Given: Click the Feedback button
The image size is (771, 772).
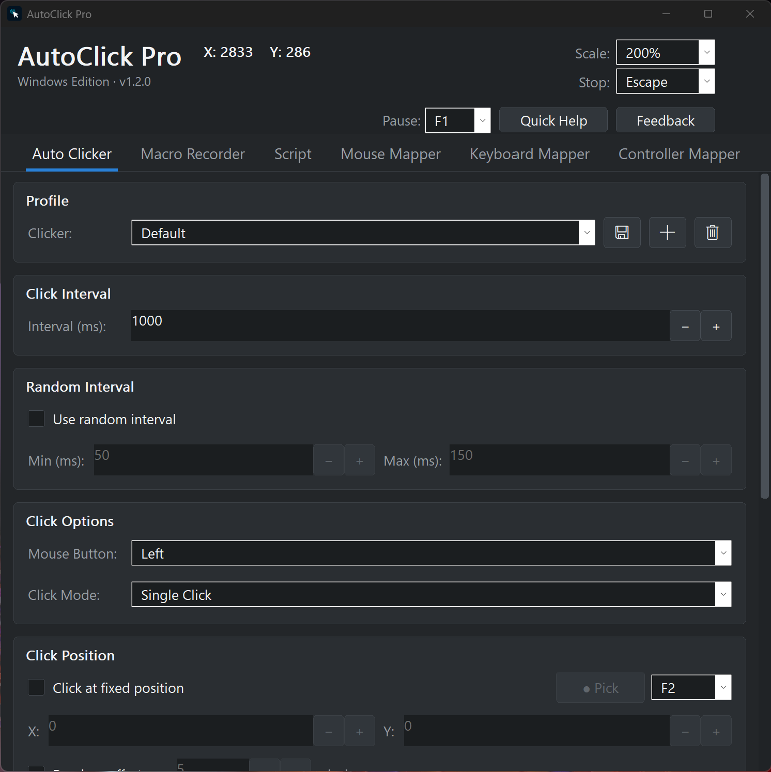Looking at the screenshot, I should 666,120.
